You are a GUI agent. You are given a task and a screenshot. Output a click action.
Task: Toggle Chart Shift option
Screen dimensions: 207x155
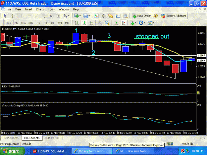tap(124, 23)
